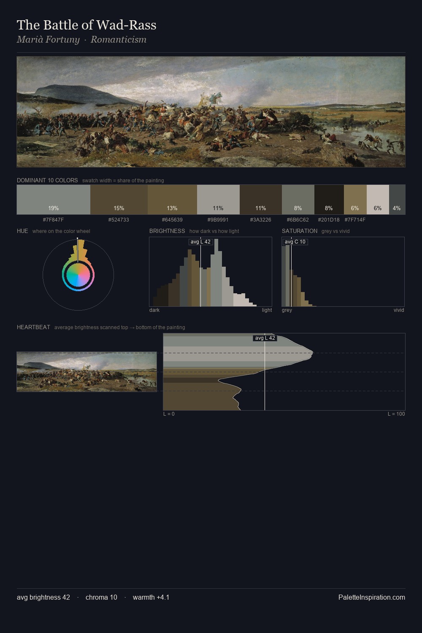Click the 'BRIGHTNESS' section heading
Viewport: 422px width, 633px height.
167,231
